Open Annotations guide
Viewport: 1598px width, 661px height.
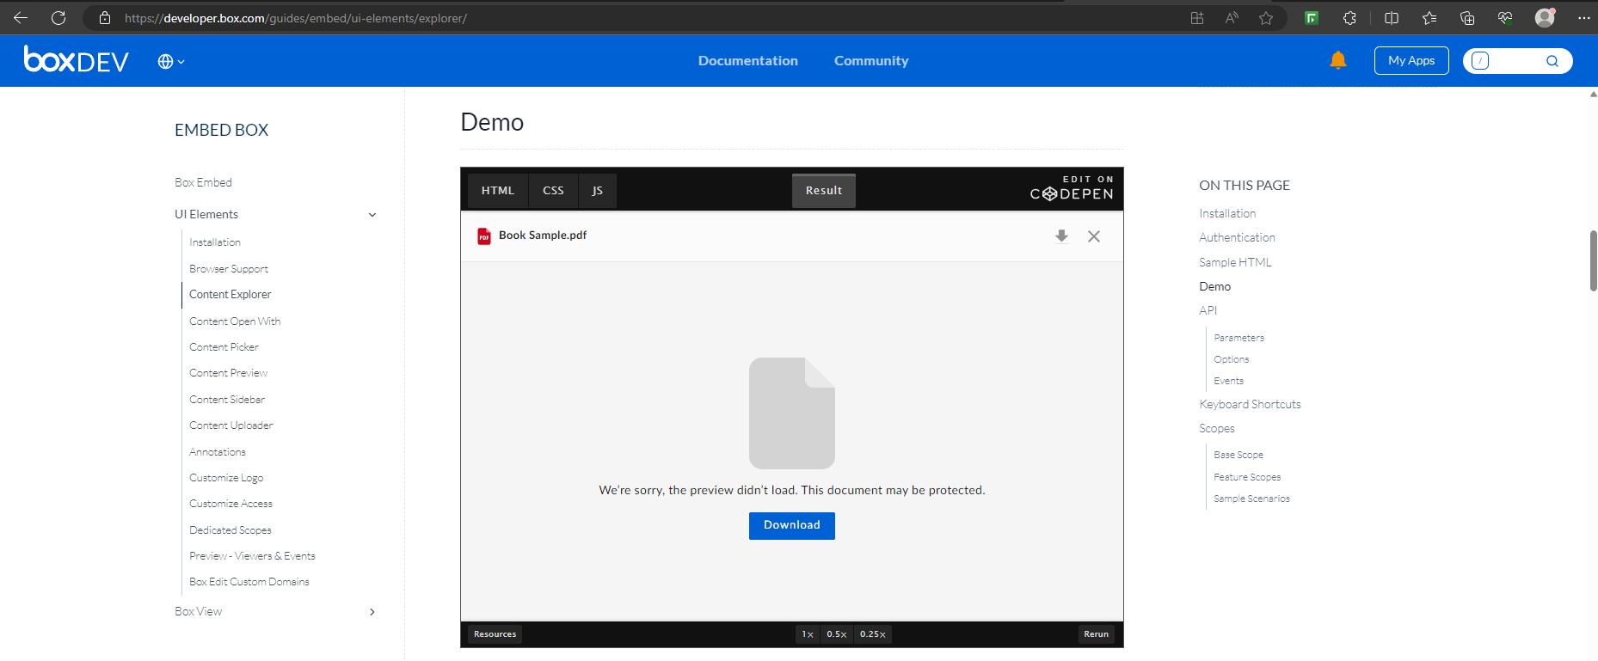click(x=218, y=452)
